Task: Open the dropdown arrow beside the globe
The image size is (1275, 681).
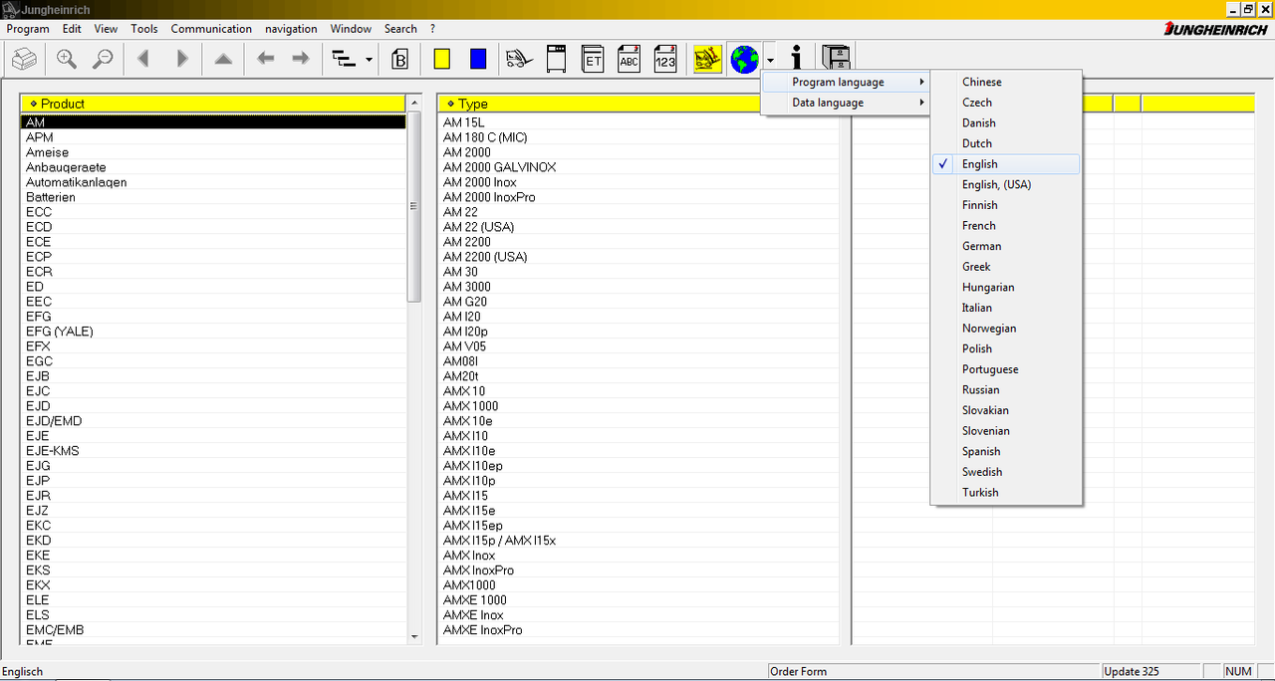Action: [x=770, y=60]
